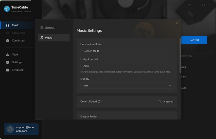
Task: Click the chevron arrow in Max quality field
Action: pyautogui.click(x=170, y=85)
